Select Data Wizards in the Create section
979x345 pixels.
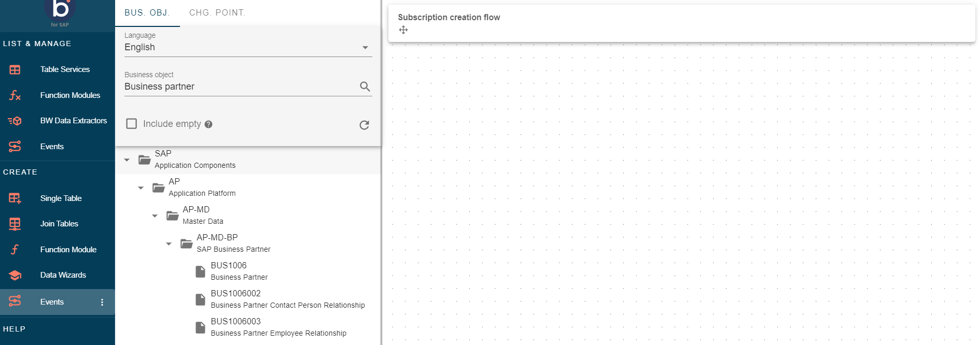pyautogui.click(x=63, y=275)
